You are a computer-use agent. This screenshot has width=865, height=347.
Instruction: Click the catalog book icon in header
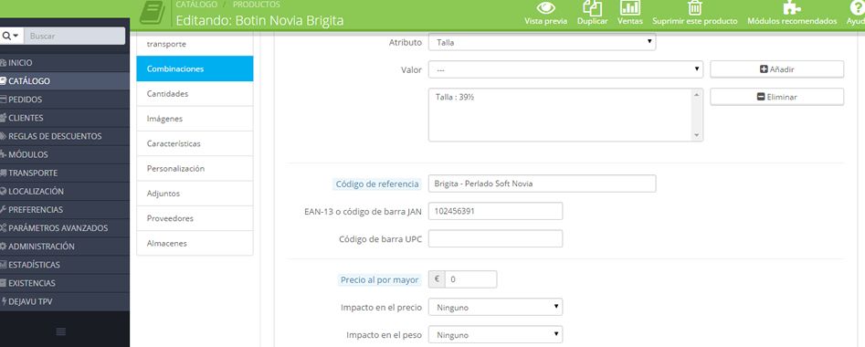153,13
